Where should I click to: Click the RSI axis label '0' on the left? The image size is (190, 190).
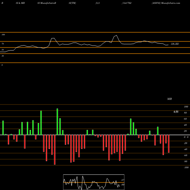click(2, 65)
